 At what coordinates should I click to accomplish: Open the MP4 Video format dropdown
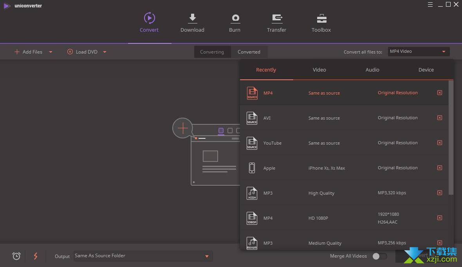click(419, 52)
